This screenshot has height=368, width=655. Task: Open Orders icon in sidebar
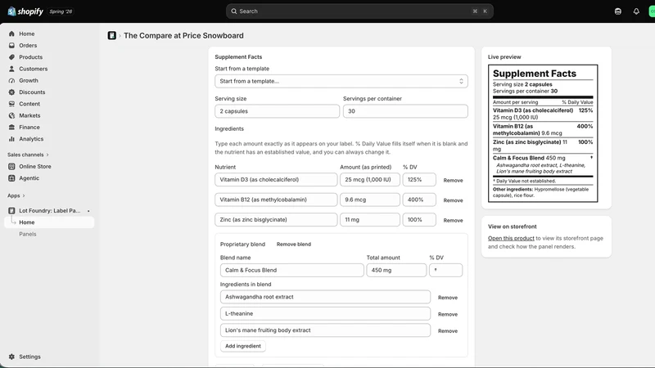(11, 46)
